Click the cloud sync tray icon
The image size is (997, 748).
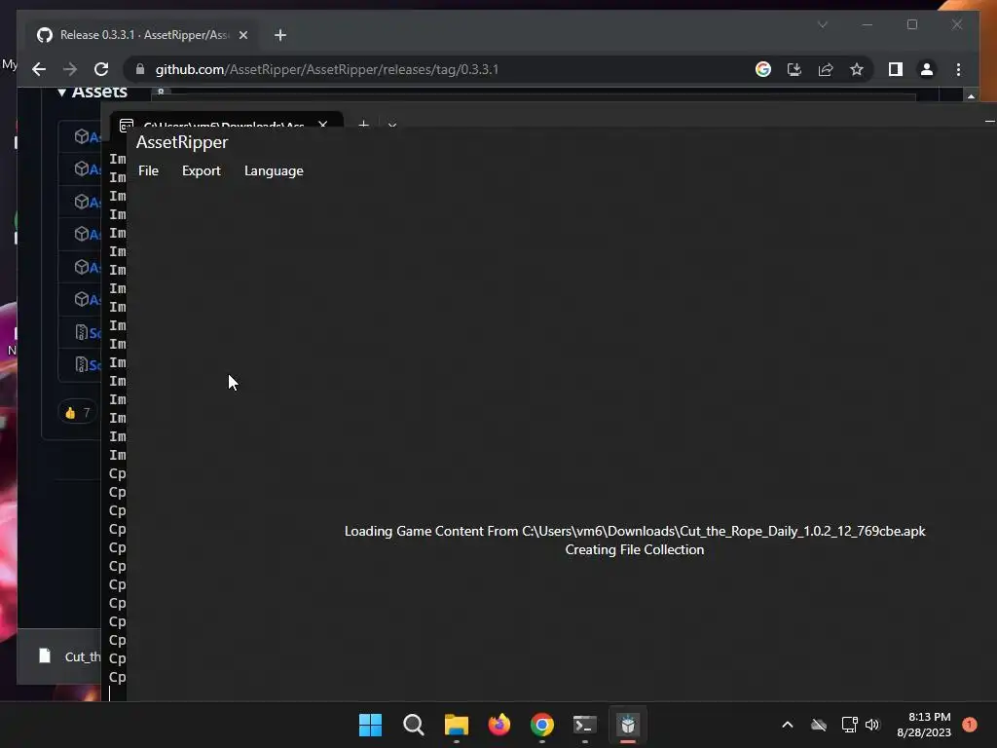point(819,725)
